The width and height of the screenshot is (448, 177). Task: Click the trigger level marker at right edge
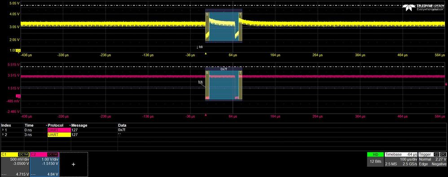point(446,84)
